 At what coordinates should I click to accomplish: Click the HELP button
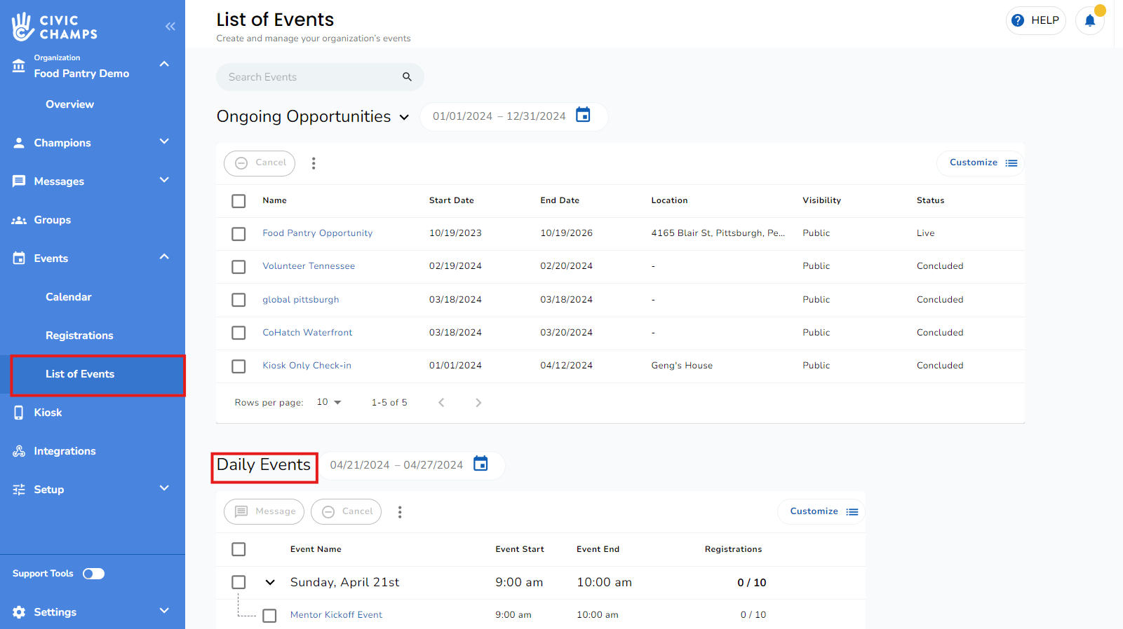pos(1035,20)
